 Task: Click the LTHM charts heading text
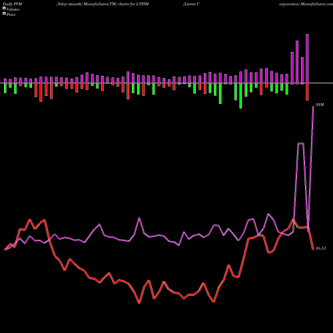pos(103,4)
